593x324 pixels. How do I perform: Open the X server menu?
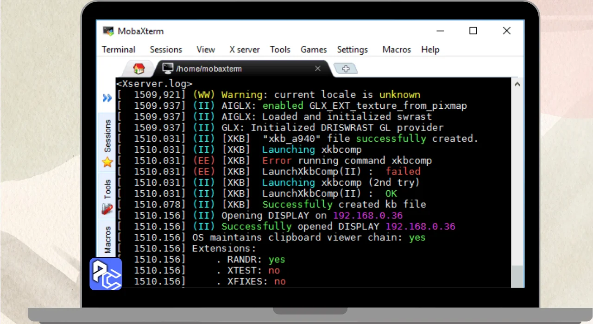[x=245, y=50]
